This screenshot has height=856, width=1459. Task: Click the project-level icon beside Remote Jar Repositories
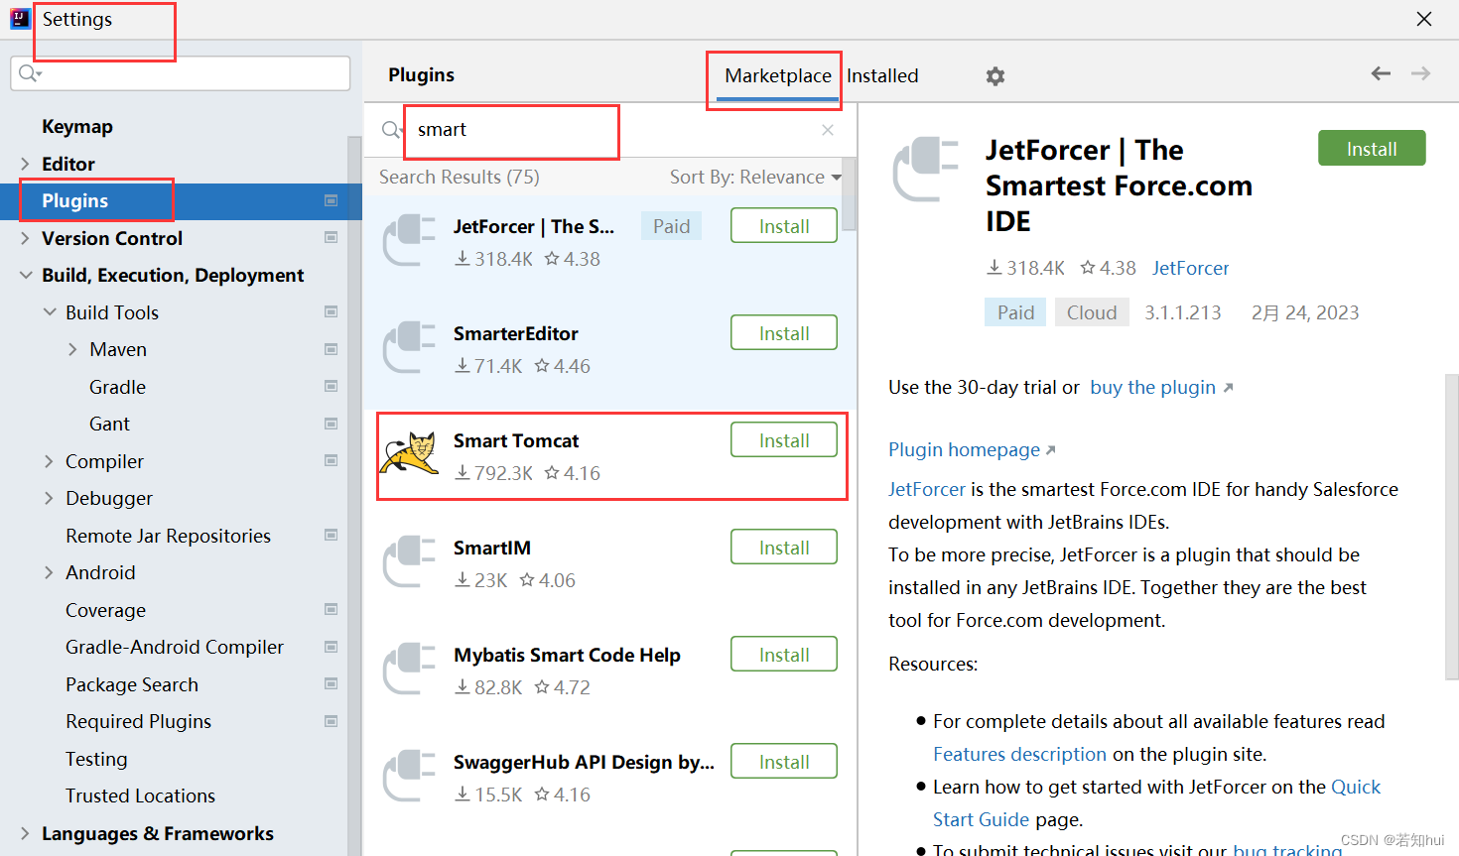pyautogui.click(x=332, y=536)
